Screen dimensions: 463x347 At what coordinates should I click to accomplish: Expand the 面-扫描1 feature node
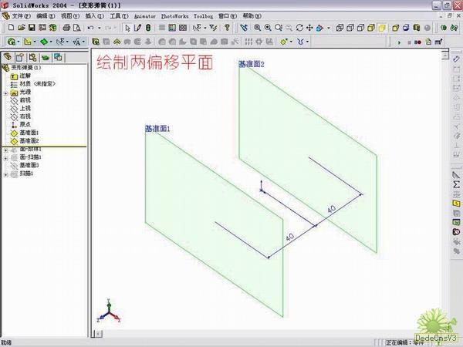pos(5,157)
